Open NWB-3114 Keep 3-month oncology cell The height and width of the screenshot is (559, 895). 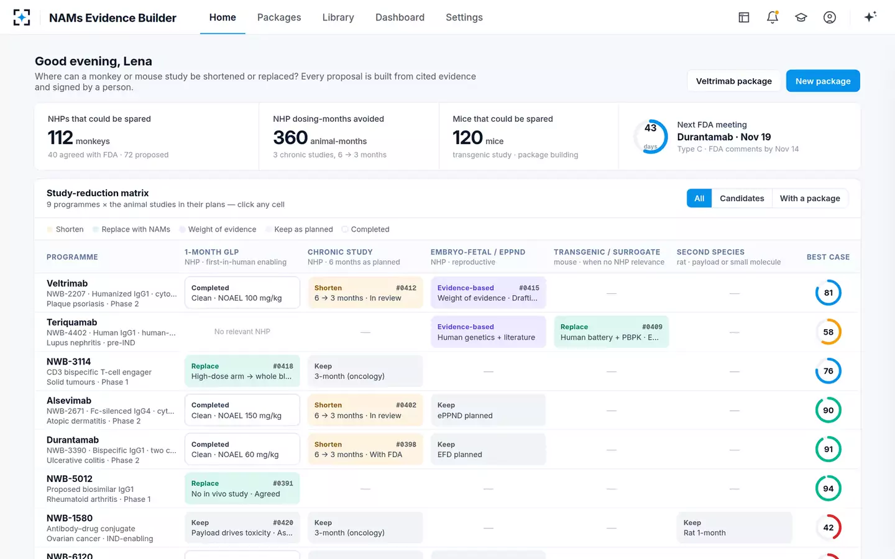coord(365,371)
